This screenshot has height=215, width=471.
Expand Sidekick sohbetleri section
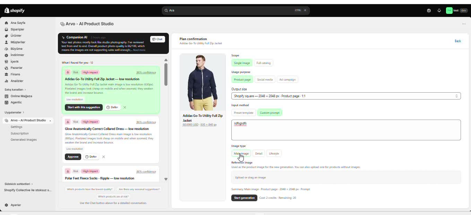[18, 184]
